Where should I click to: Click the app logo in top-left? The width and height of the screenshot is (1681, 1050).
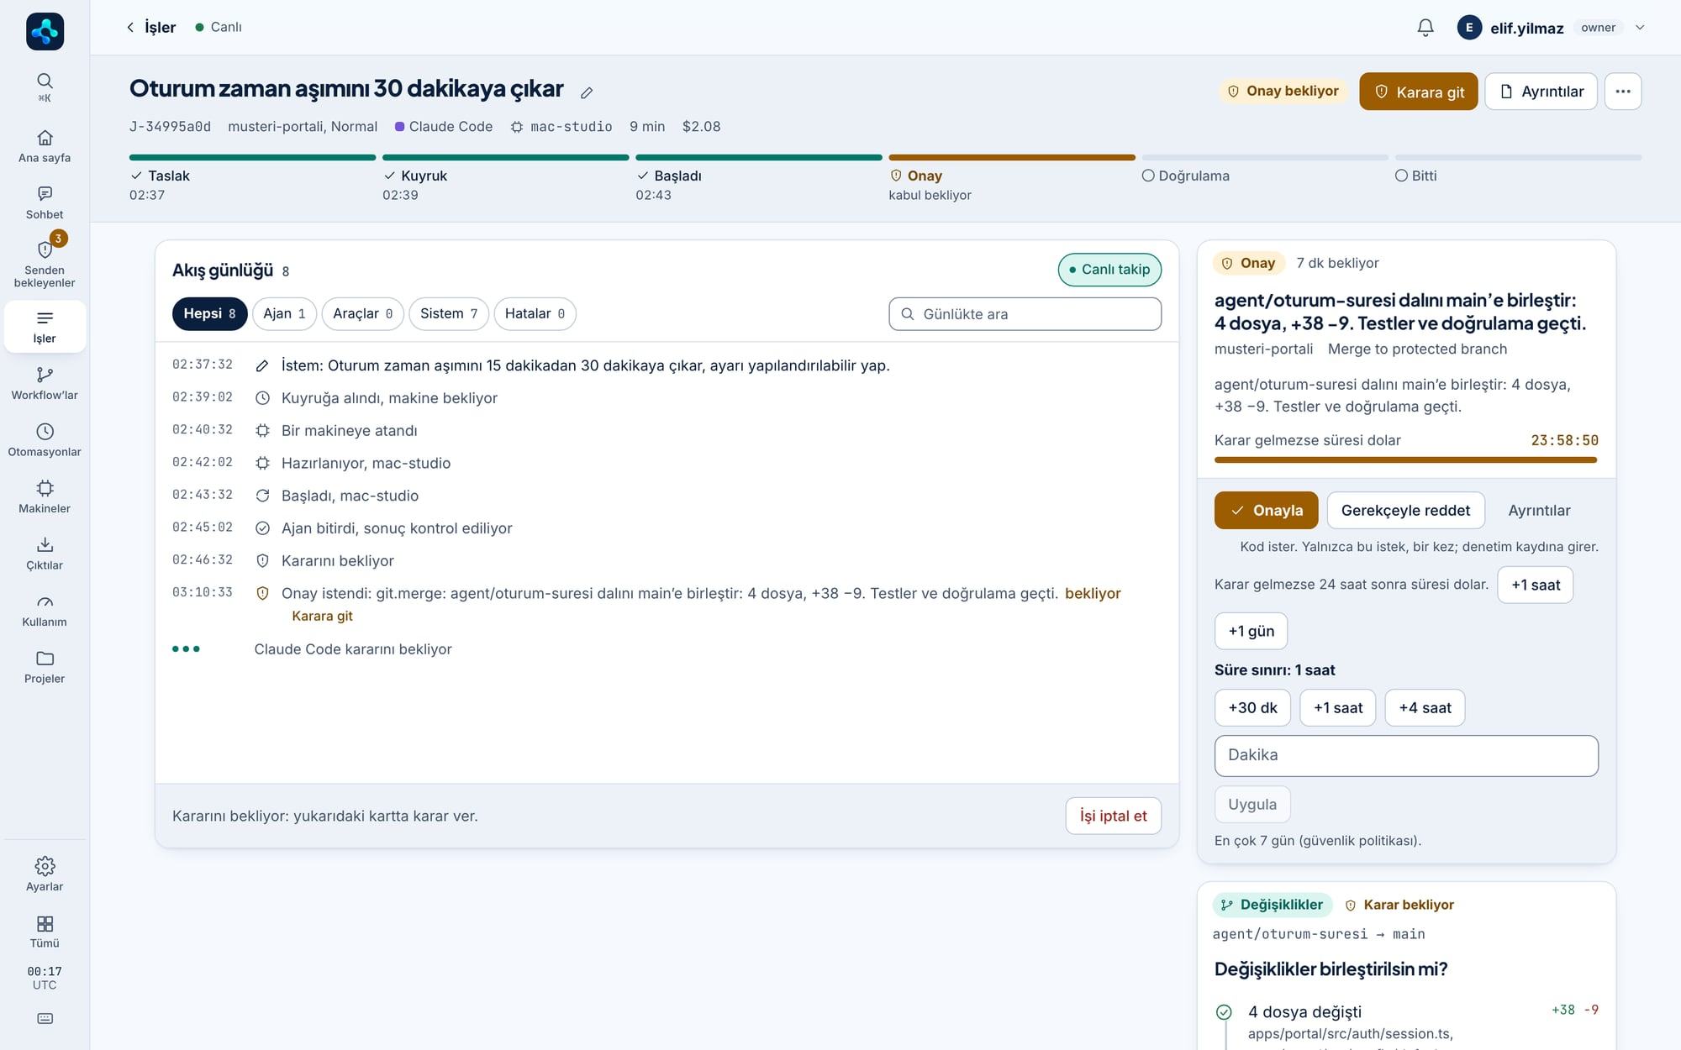click(45, 32)
